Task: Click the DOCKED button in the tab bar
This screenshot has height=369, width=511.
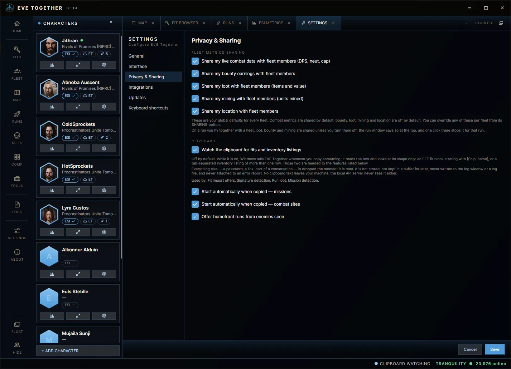Action: (484, 23)
